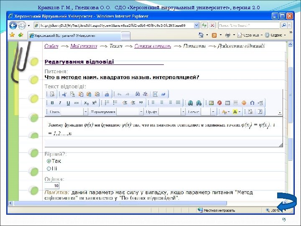Paste clipboard content in the editor
This screenshot has width=301, height=226.
pos(81,94)
